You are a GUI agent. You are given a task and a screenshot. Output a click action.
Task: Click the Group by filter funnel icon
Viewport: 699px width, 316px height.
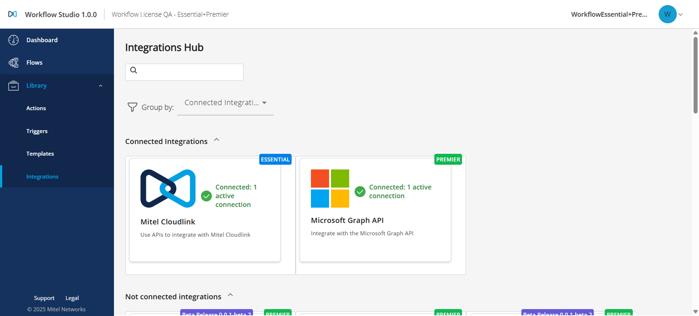tap(132, 107)
